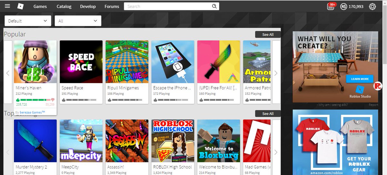Click the Speed Race title text
The image size is (387, 175).
[x=72, y=88]
